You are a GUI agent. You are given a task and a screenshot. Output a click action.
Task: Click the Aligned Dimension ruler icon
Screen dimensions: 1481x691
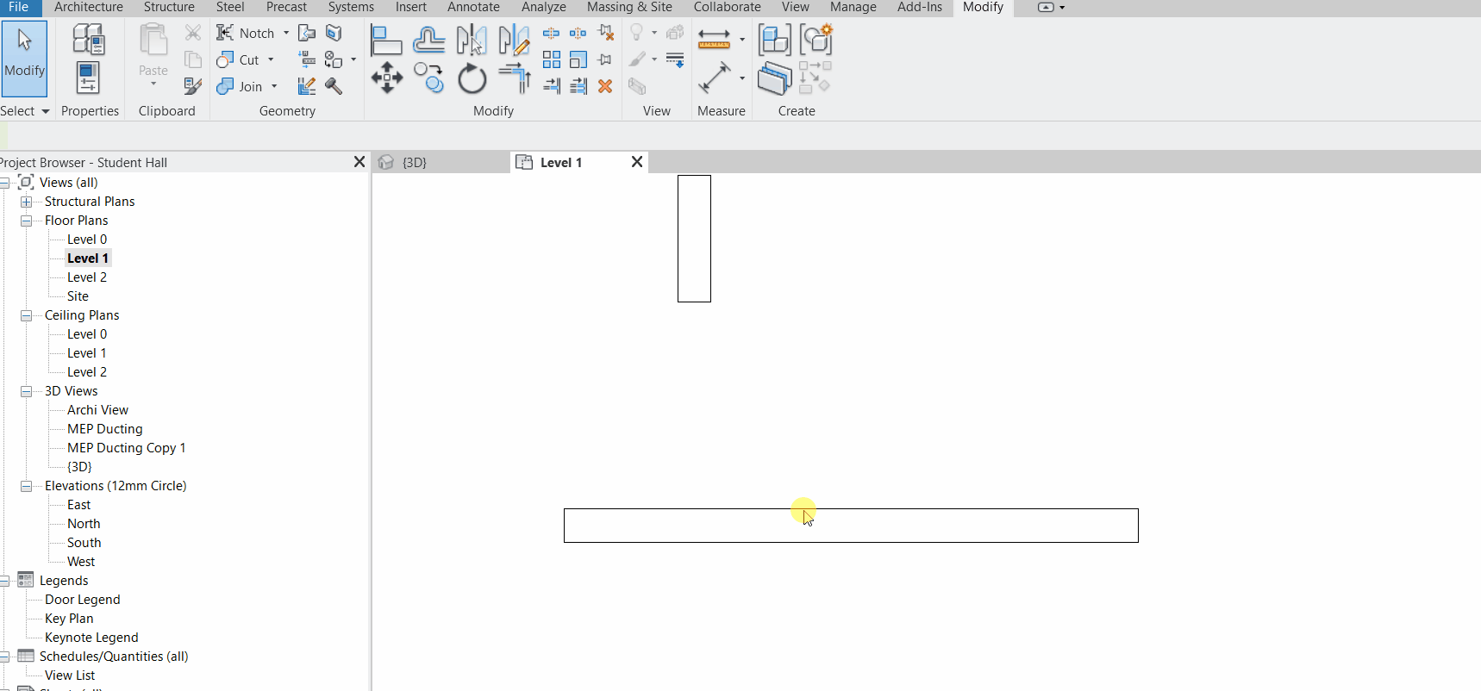point(714,40)
